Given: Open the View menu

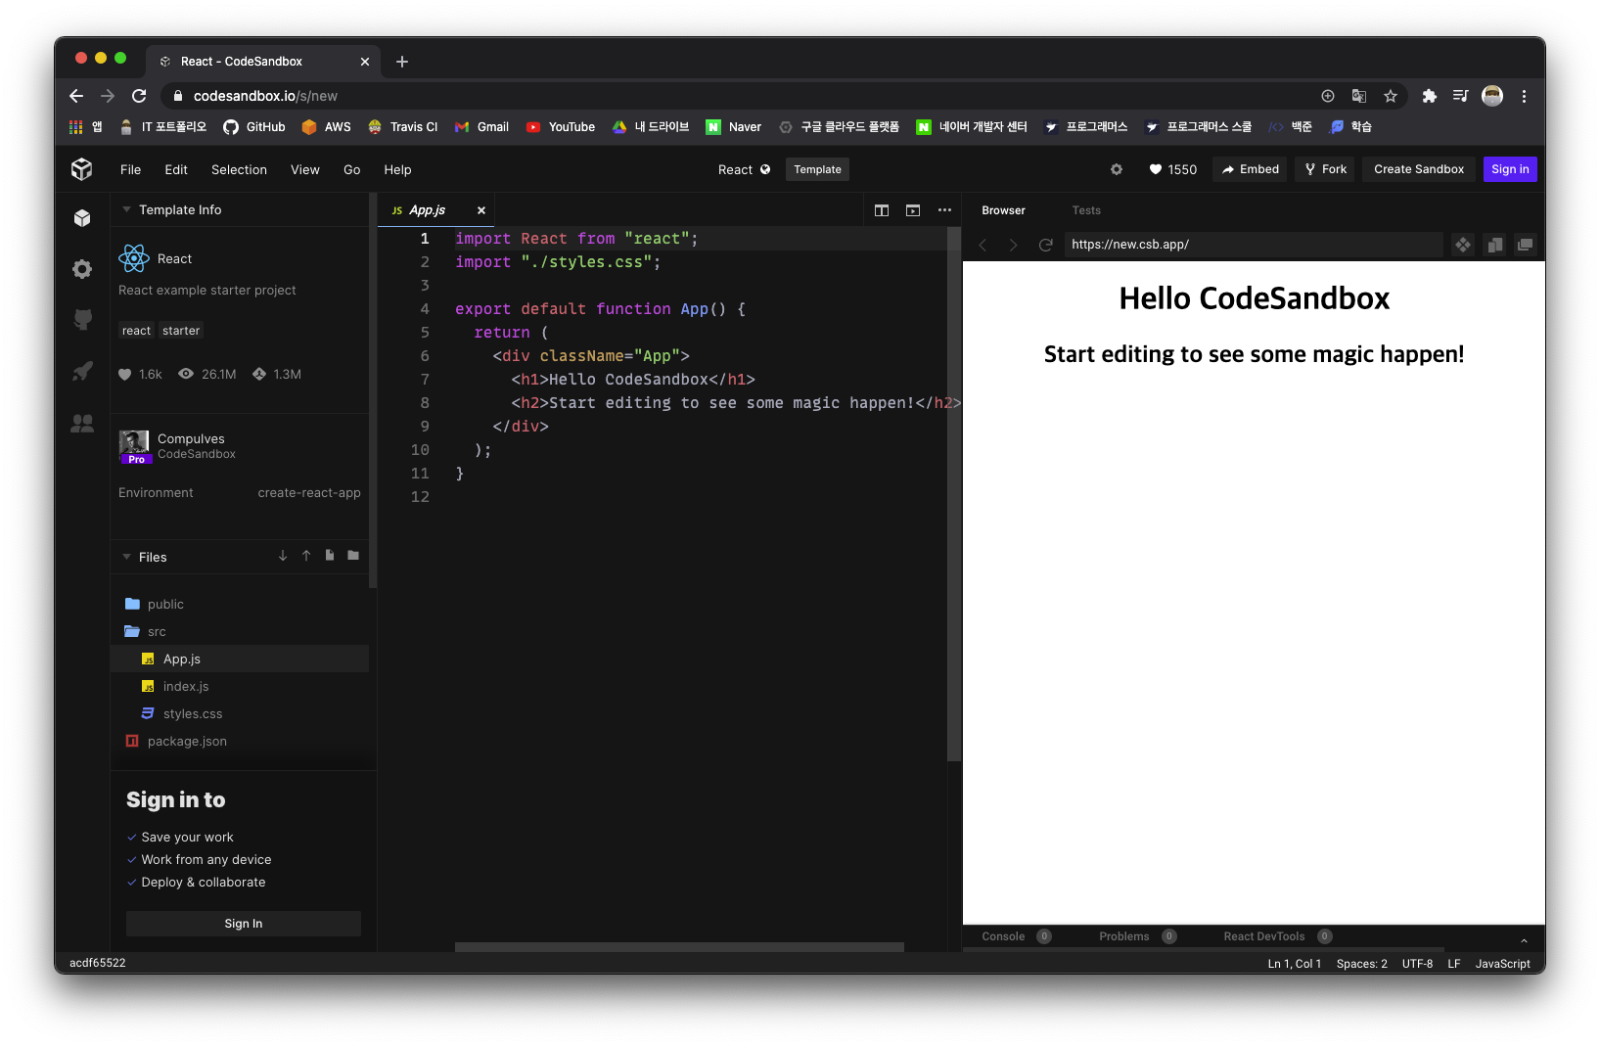Looking at the screenshot, I should pyautogui.click(x=305, y=169).
